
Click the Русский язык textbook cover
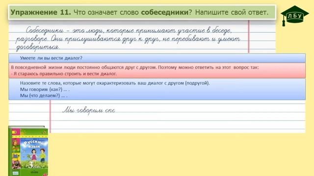[28, 151]
